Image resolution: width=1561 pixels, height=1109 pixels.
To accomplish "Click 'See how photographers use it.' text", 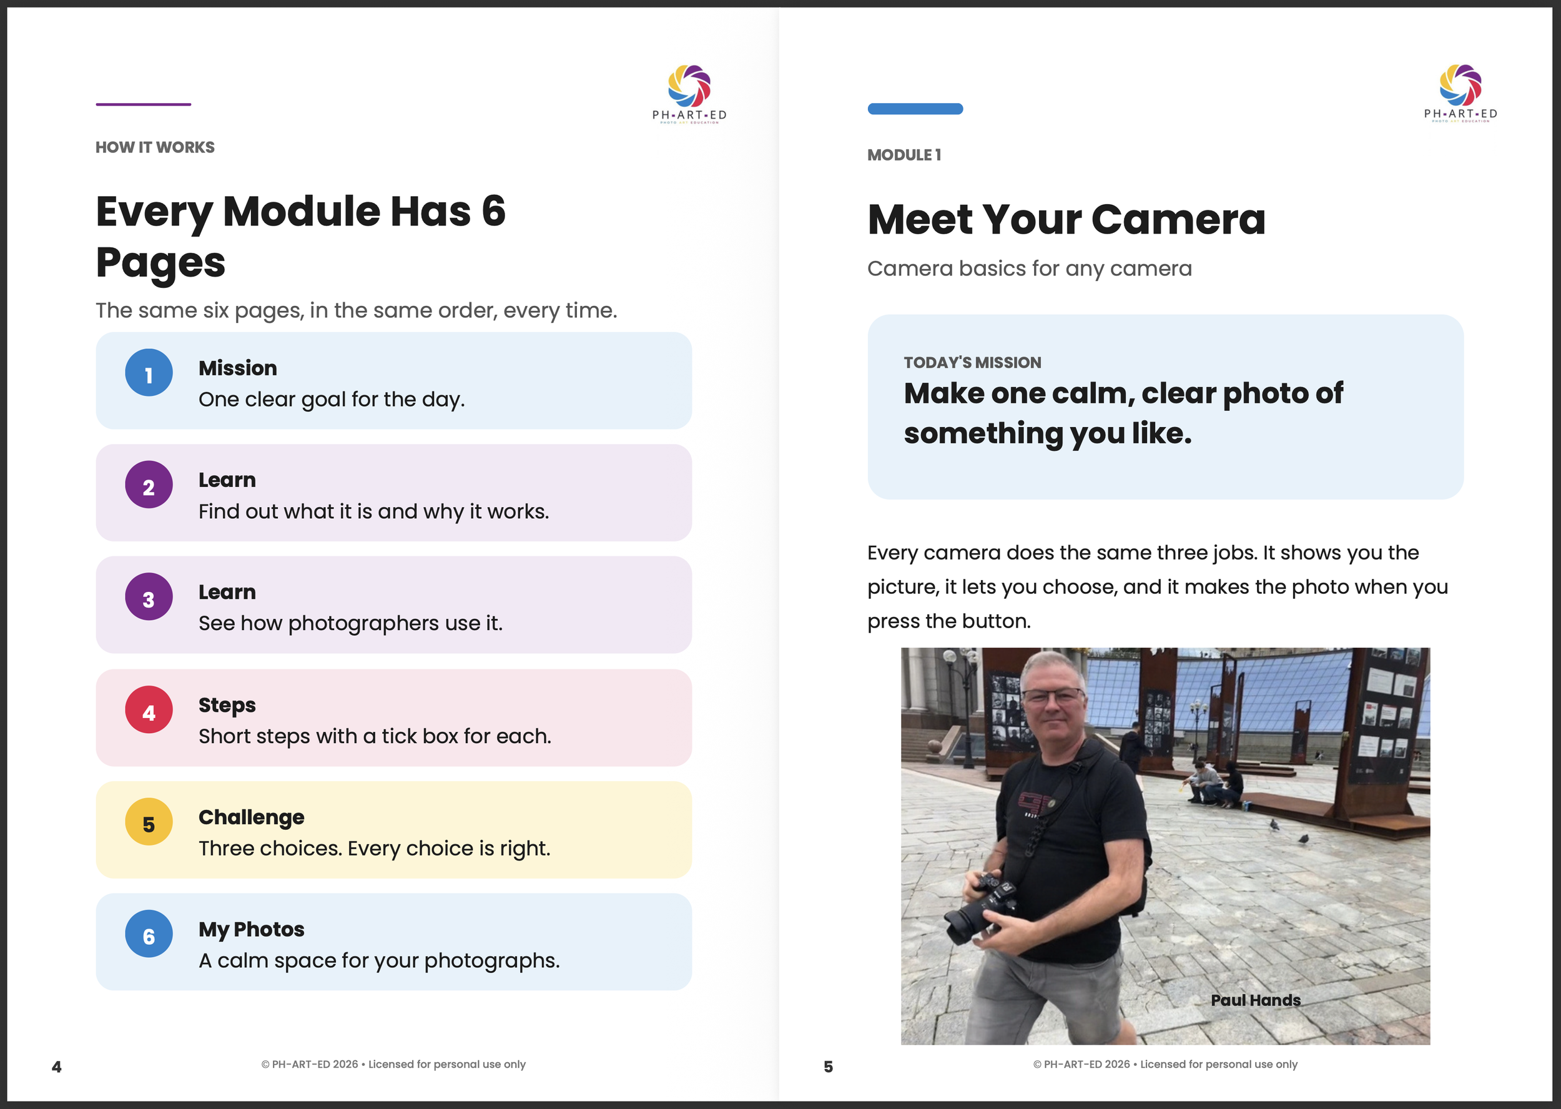I will [350, 623].
